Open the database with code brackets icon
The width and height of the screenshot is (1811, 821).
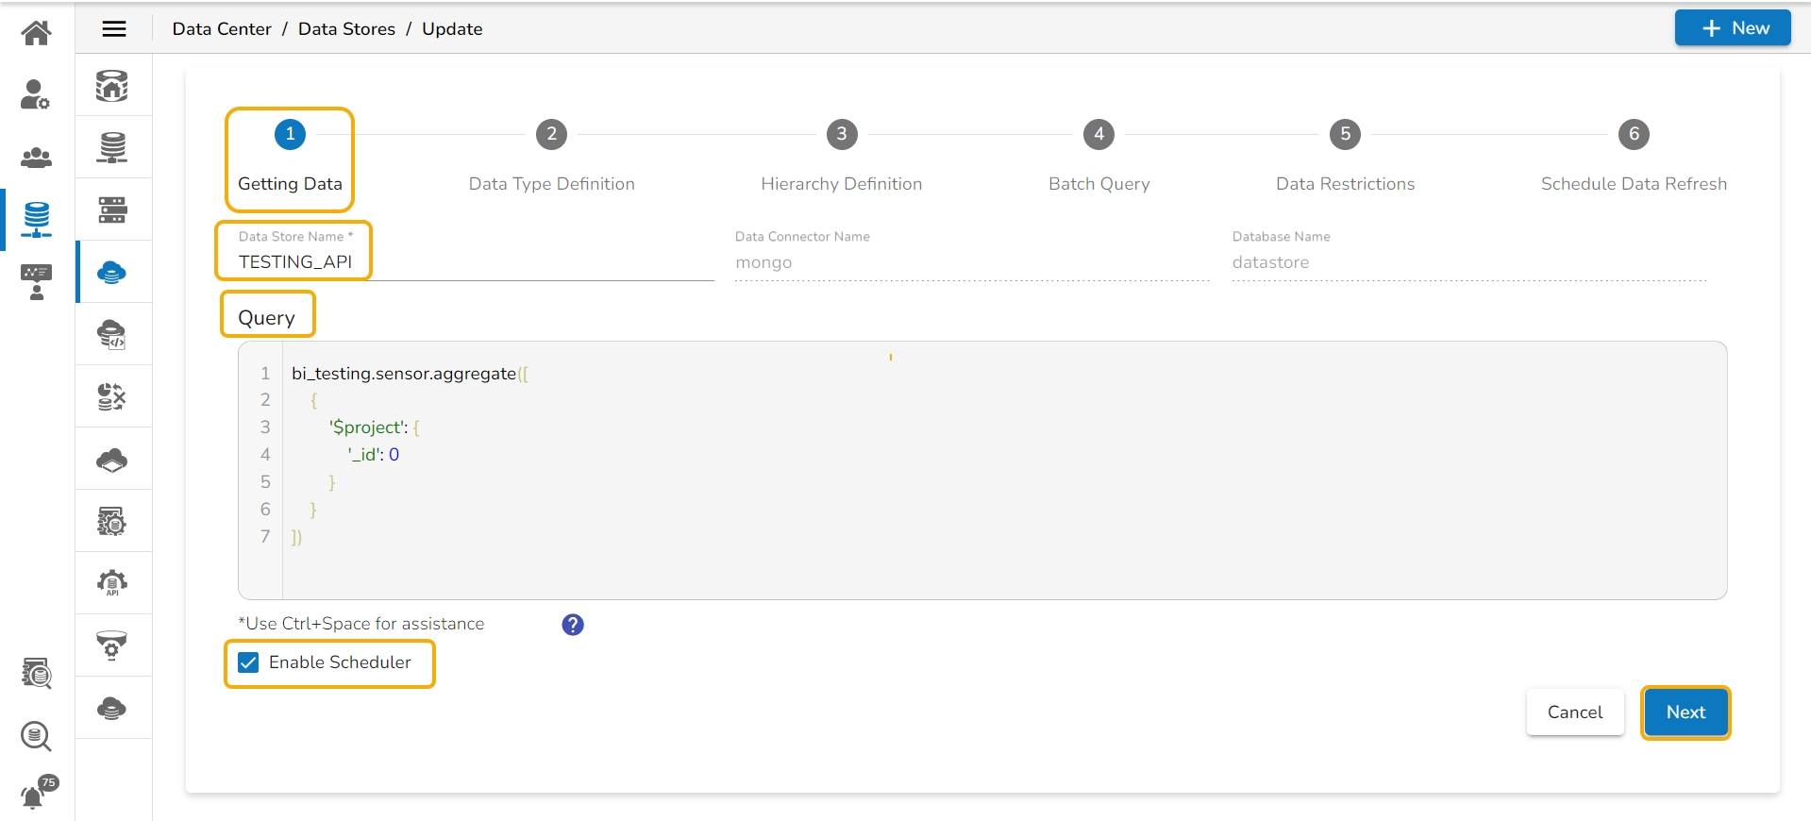[112, 335]
